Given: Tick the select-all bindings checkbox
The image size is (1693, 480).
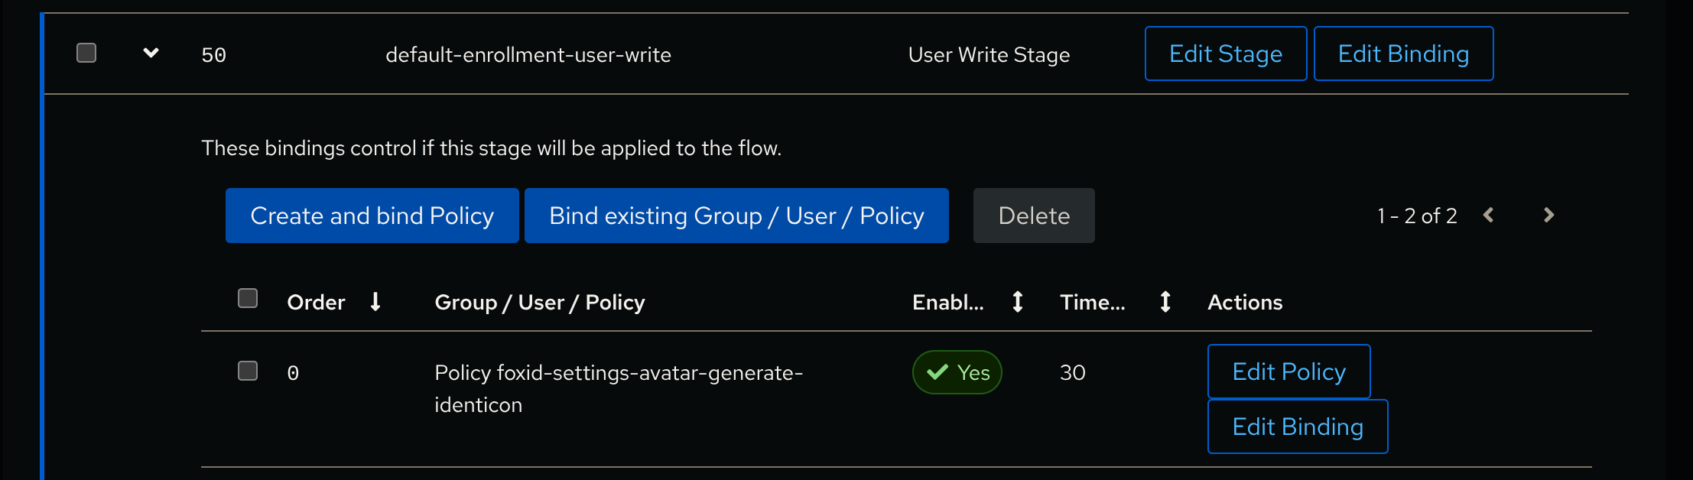Looking at the screenshot, I should click(248, 298).
